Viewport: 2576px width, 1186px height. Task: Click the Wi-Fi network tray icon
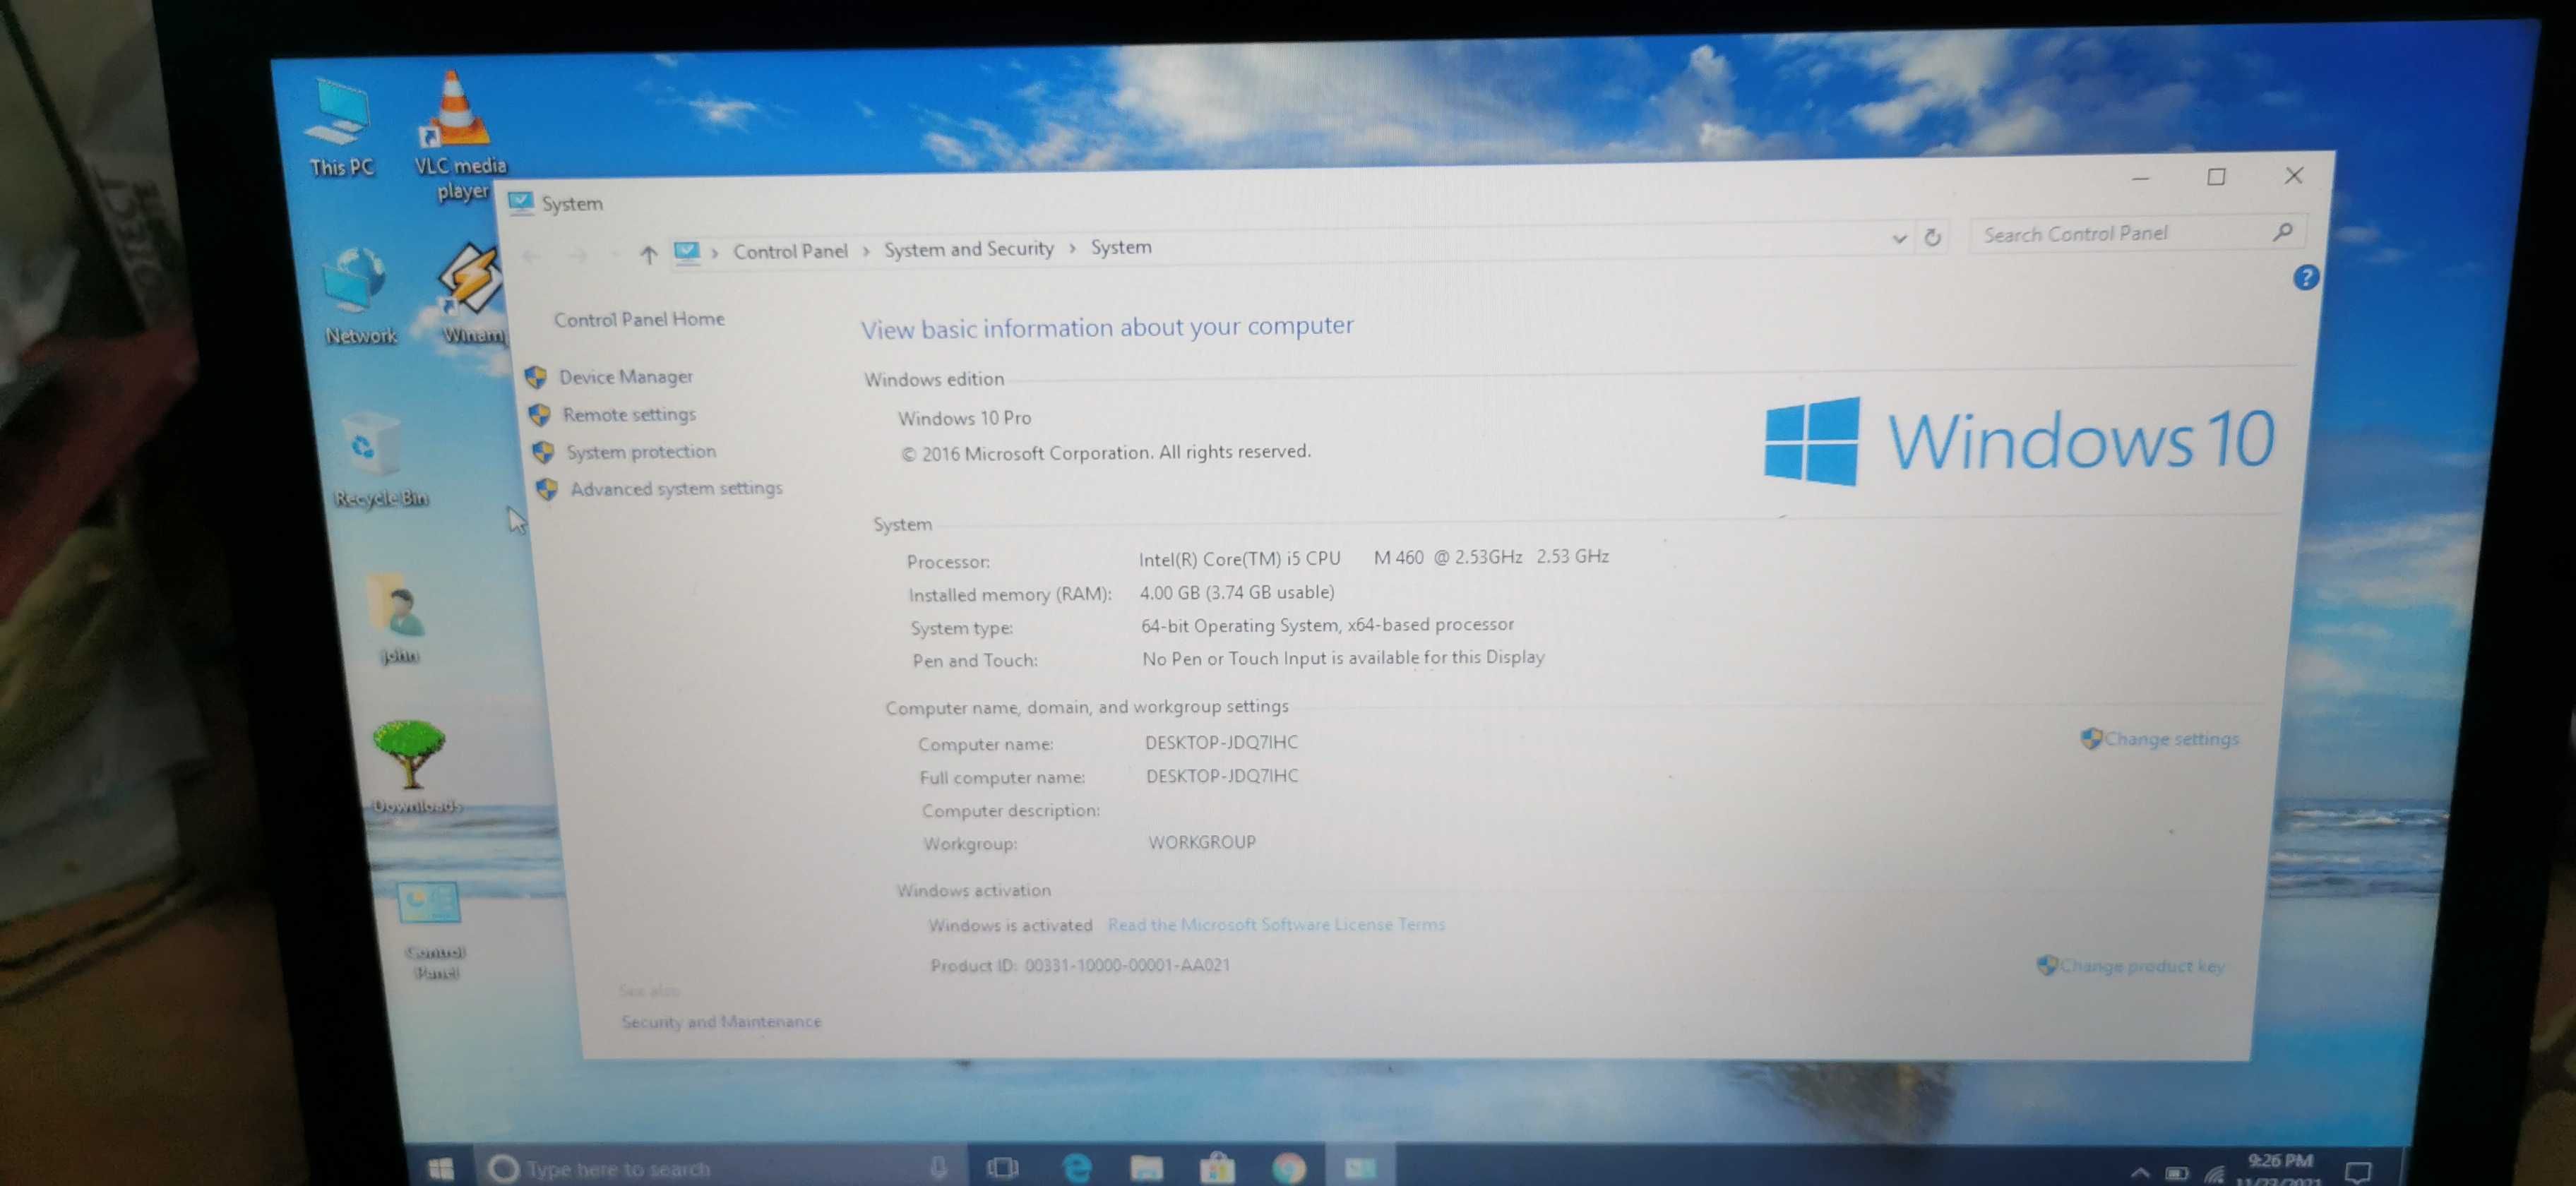(2215, 1174)
